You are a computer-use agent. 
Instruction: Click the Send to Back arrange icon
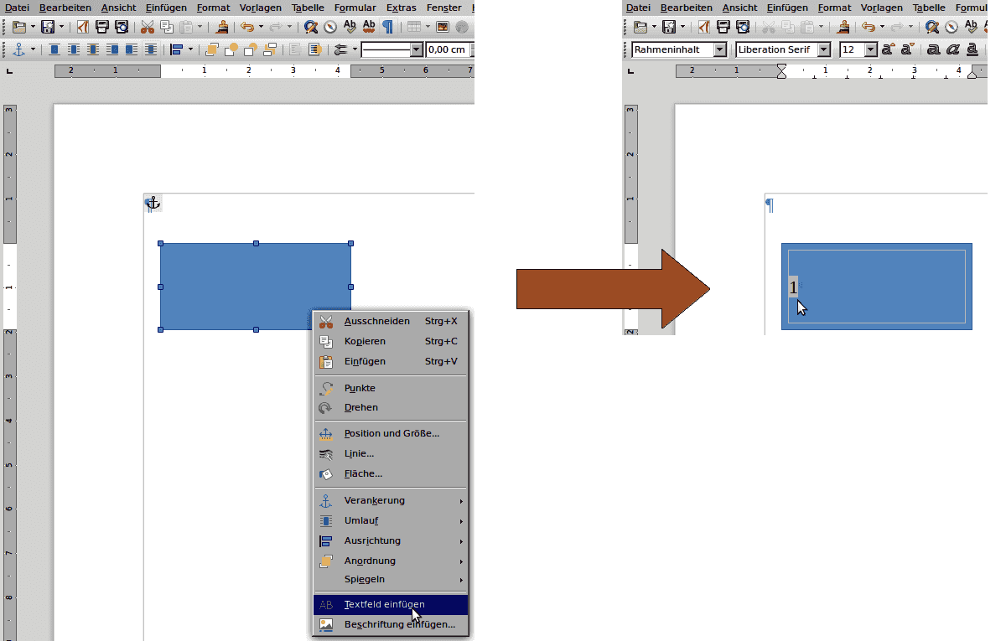click(x=269, y=49)
